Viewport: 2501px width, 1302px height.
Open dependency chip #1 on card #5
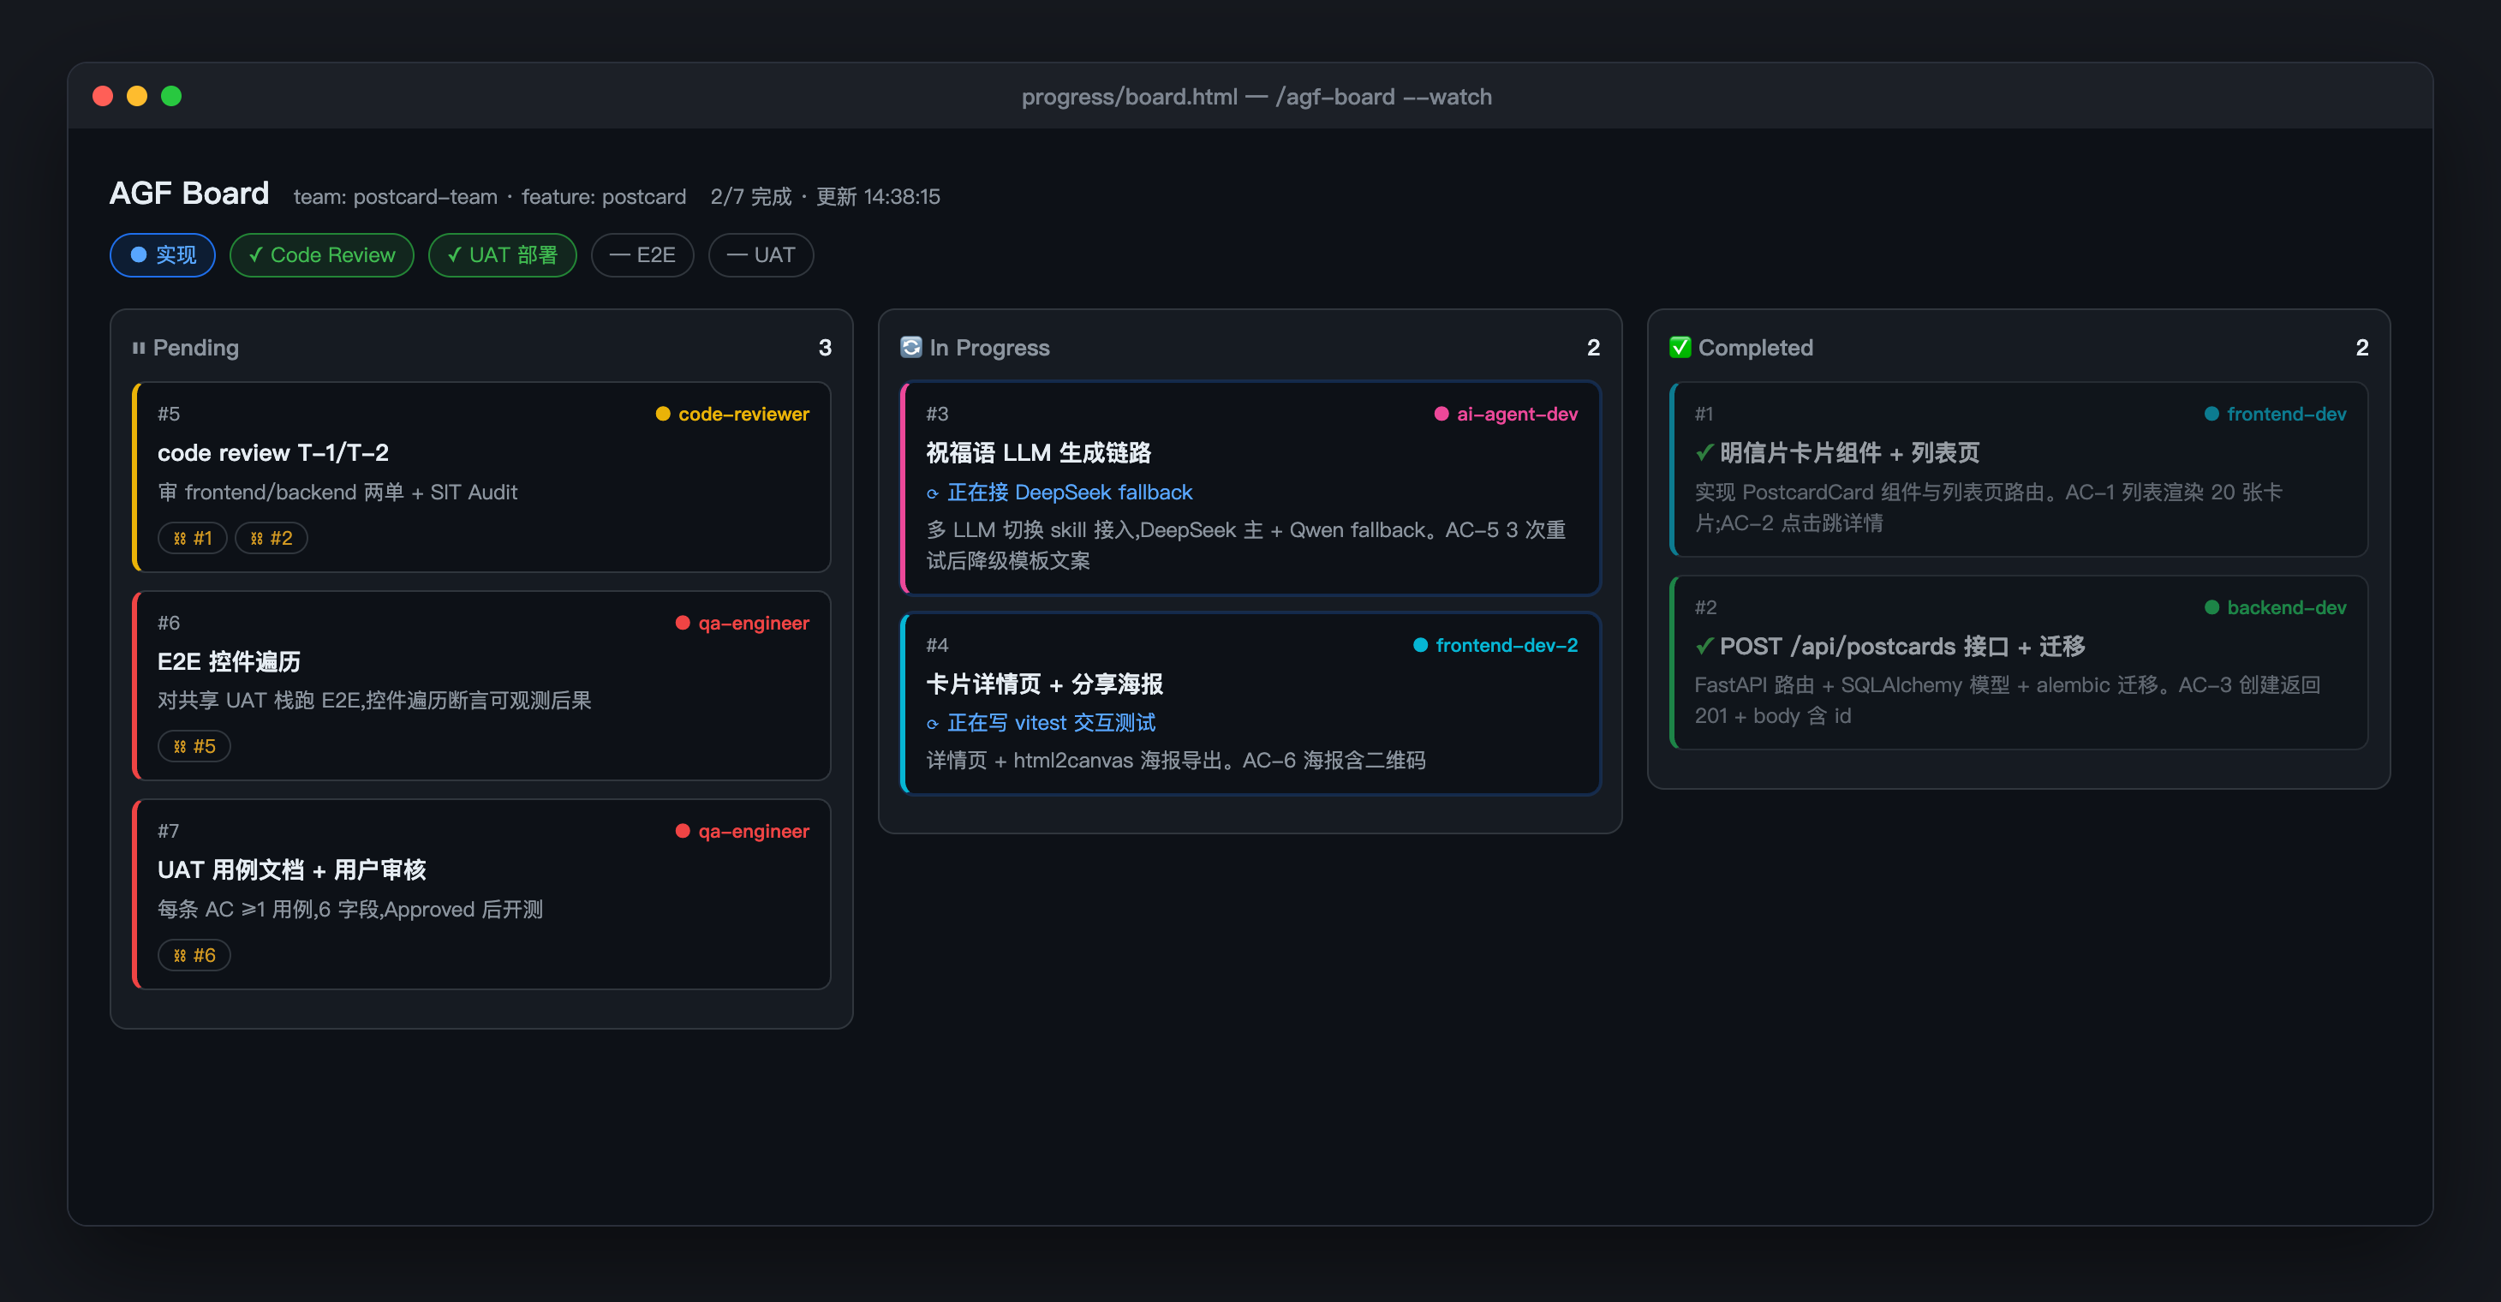[x=192, y=538]
